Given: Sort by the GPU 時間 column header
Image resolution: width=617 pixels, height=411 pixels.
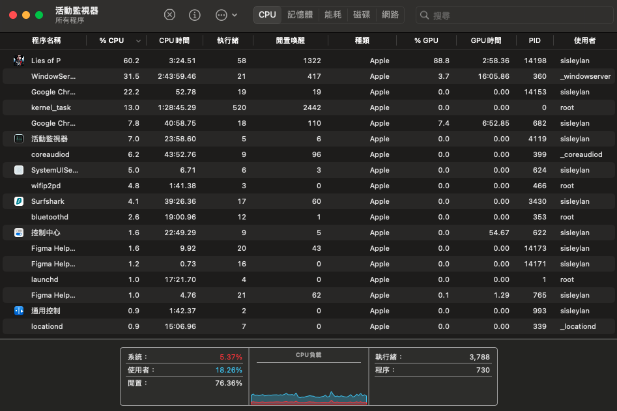Looking at the screenshot, I should 486,40.
